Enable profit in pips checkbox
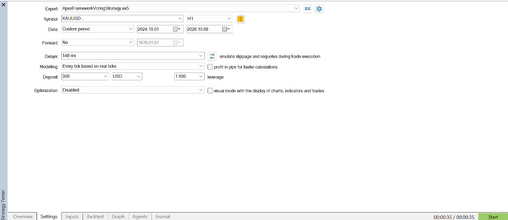The width and height of the screenshot is (508, 220). click(210, 67)
